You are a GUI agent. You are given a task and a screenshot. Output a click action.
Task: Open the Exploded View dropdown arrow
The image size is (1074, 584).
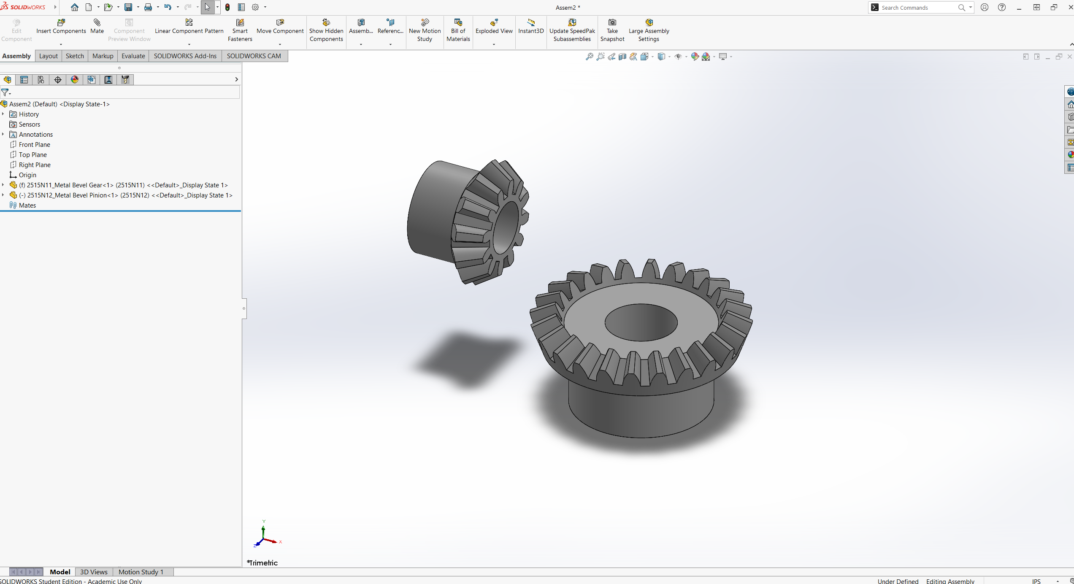[494, 44]
